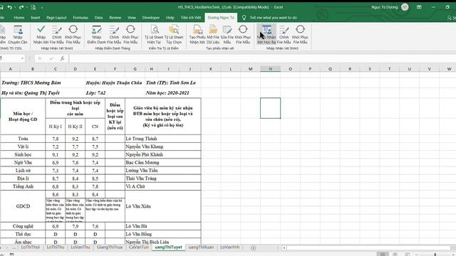Select the teacher cell Nguyễn Văn Khang

pos(163,146)
